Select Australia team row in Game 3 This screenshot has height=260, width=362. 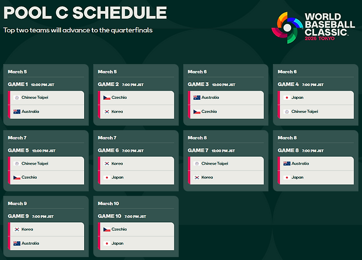pyautogui.click(x=227, y=98)
